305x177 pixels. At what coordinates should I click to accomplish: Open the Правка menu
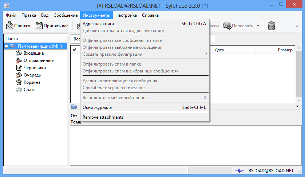(x=29, y=15)
